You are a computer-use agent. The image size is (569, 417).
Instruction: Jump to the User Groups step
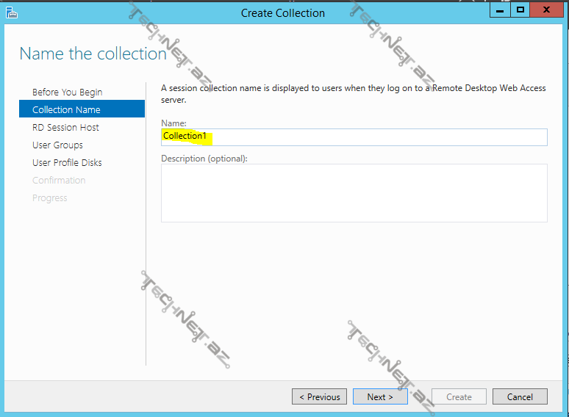[x=57, y=145]
